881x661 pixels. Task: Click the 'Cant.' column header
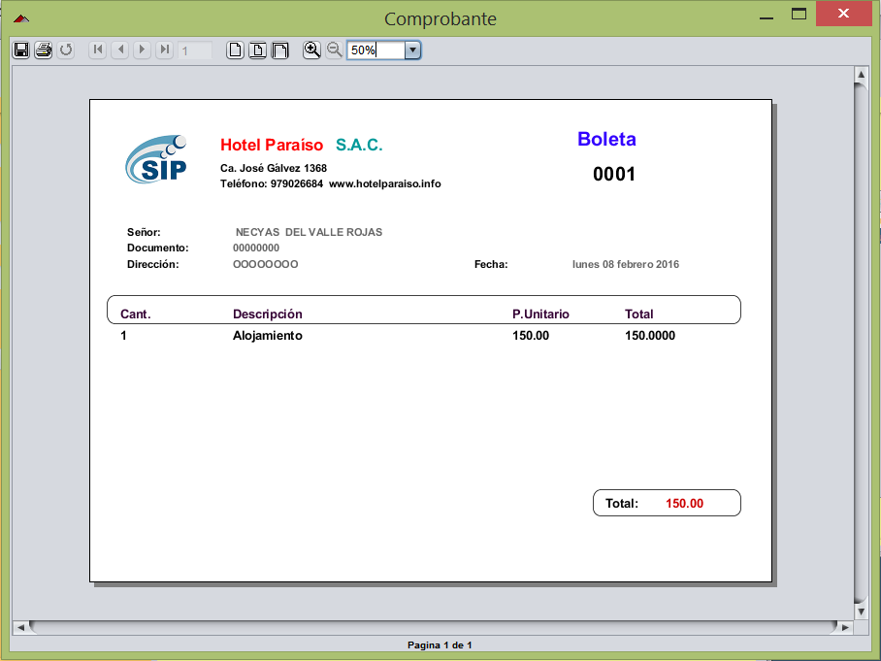[136, 314]
